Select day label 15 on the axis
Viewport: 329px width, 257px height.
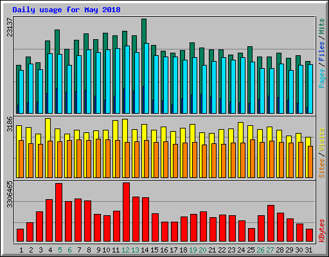click(x=154, y=250)
